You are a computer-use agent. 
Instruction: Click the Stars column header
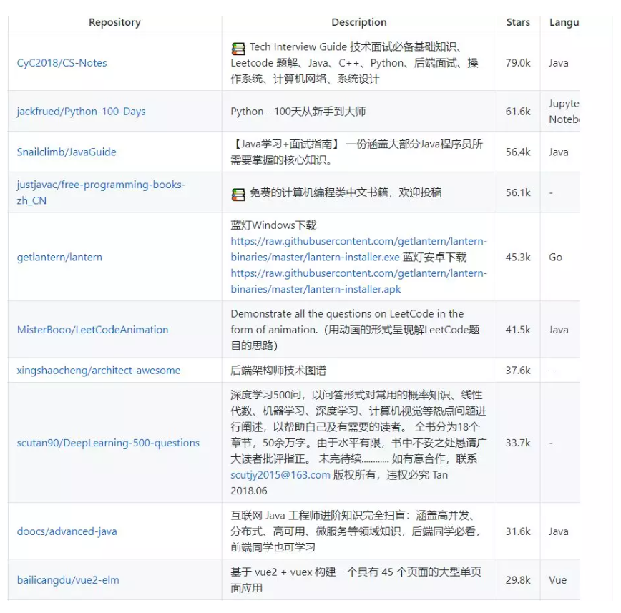coord(518,22)
